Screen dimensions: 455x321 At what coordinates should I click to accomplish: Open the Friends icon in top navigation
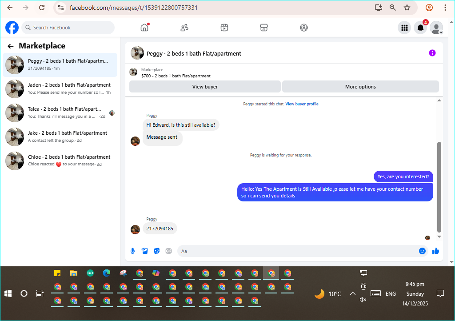point(184,28)
